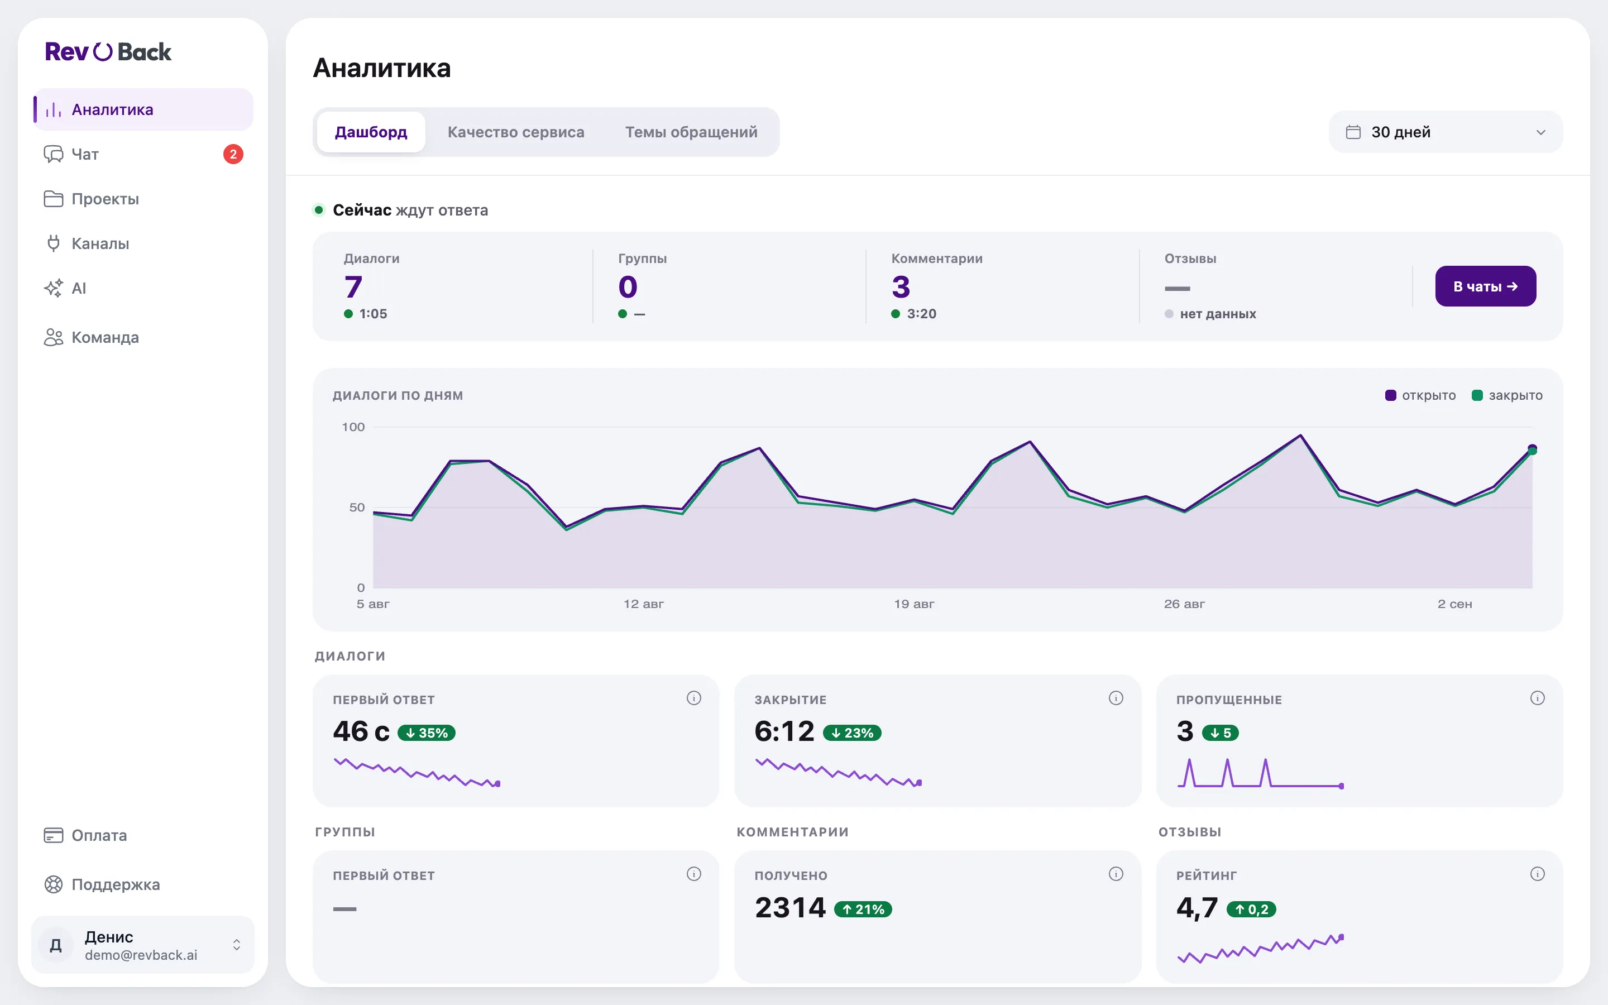Click the Комментарии count 3

pyautogui.click(x=901, y=287)
